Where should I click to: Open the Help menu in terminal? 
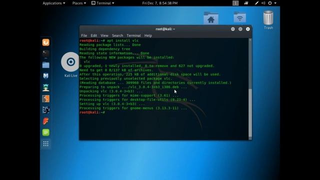tap(148, 35)
